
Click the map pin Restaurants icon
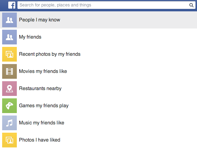(x=9, y=89)
